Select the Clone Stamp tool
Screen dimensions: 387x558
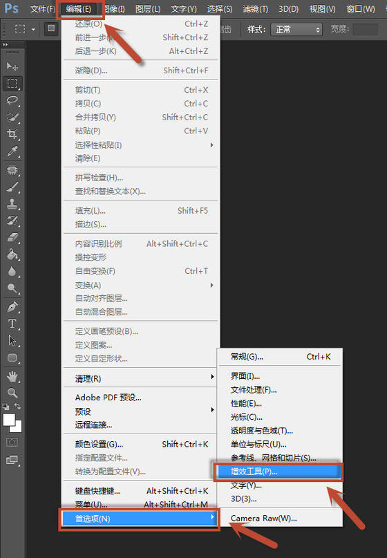coord(12,203)
